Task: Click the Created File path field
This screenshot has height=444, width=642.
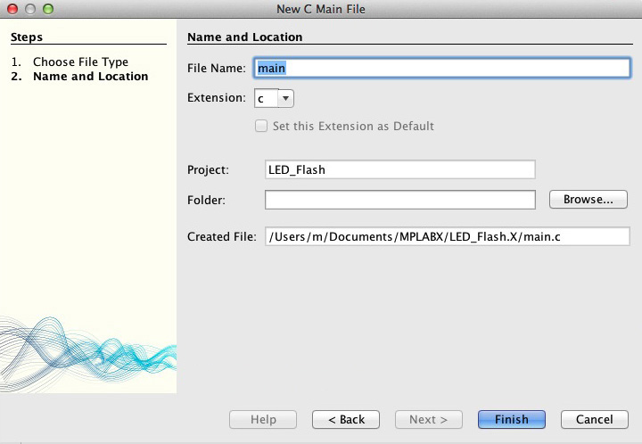Action: [x=447, y=236]
